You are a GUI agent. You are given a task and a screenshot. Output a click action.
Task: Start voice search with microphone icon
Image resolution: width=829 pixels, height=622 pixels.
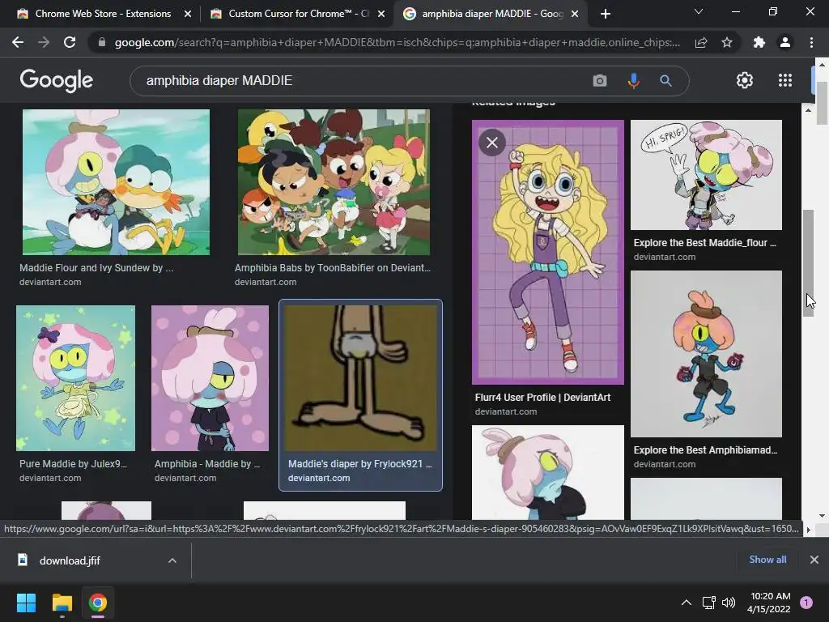[x=633, y=80]
